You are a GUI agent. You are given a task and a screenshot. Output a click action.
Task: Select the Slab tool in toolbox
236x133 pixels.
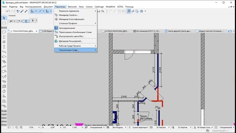click(x=4, y=57)
